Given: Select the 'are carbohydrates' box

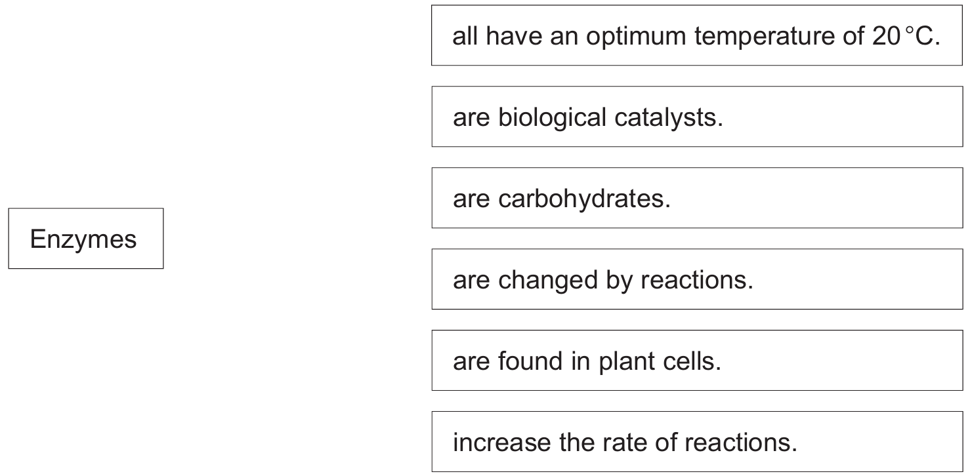Looking at the screenshot, I should pos(696,198).
